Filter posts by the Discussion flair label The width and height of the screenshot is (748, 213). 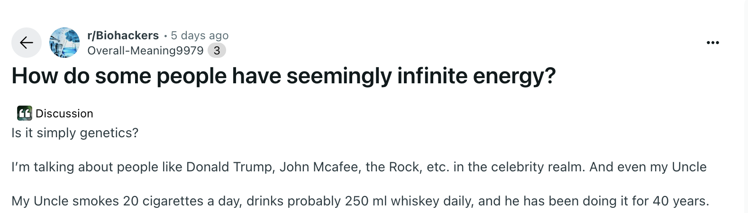pyautogui.click(x=64, y=114)
